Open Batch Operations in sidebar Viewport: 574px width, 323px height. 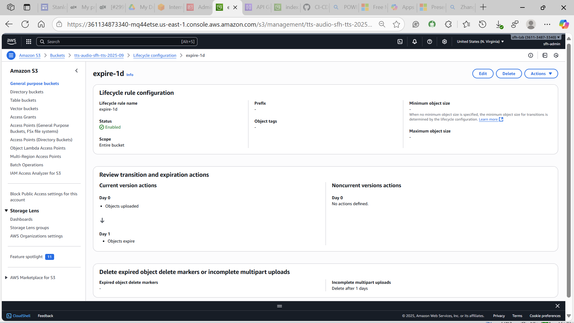point(27,165)
